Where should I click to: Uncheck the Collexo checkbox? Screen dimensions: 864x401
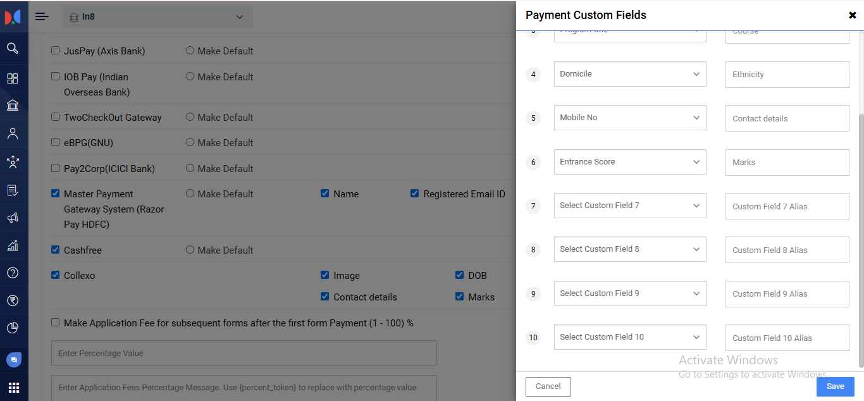[x=56, y=275]
